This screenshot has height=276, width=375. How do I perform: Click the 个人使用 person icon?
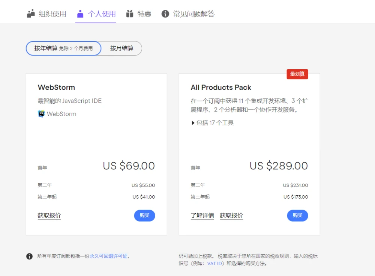coord(80,14)
